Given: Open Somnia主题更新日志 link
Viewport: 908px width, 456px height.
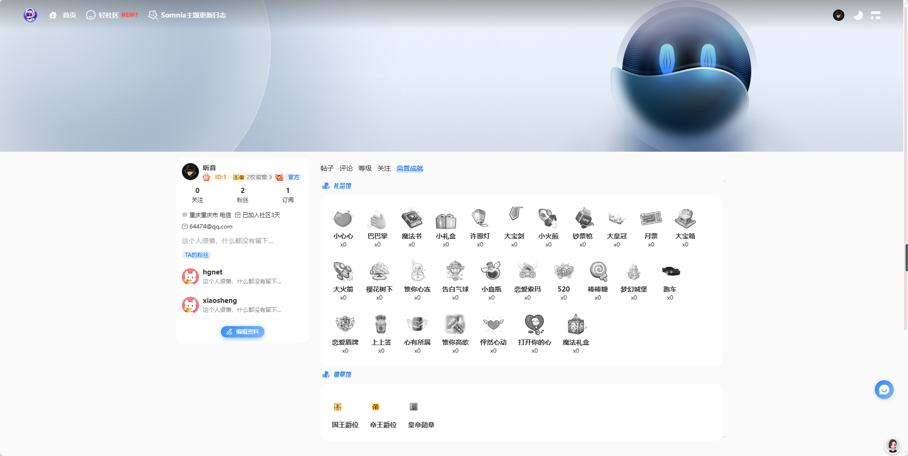Looking at the screenshot, I should pos(188,15).
